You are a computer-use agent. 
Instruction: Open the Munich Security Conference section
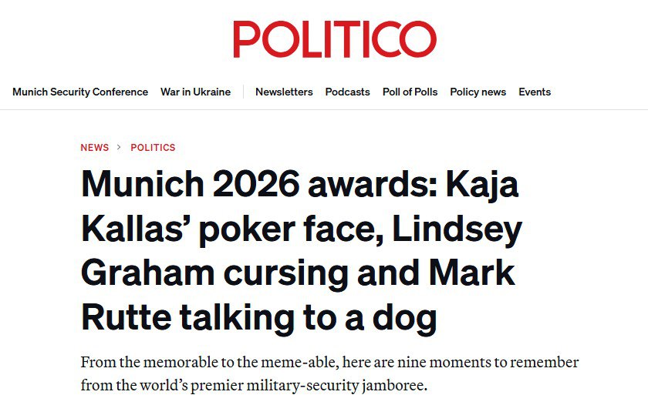80,92
